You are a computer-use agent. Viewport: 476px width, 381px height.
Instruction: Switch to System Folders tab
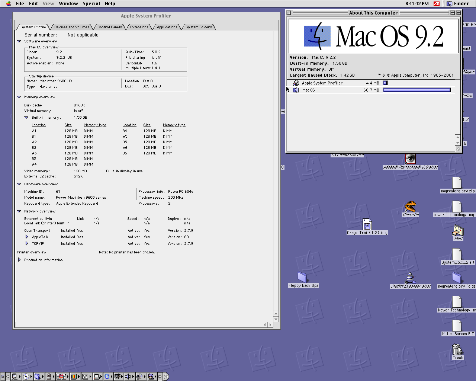[199, 27]
